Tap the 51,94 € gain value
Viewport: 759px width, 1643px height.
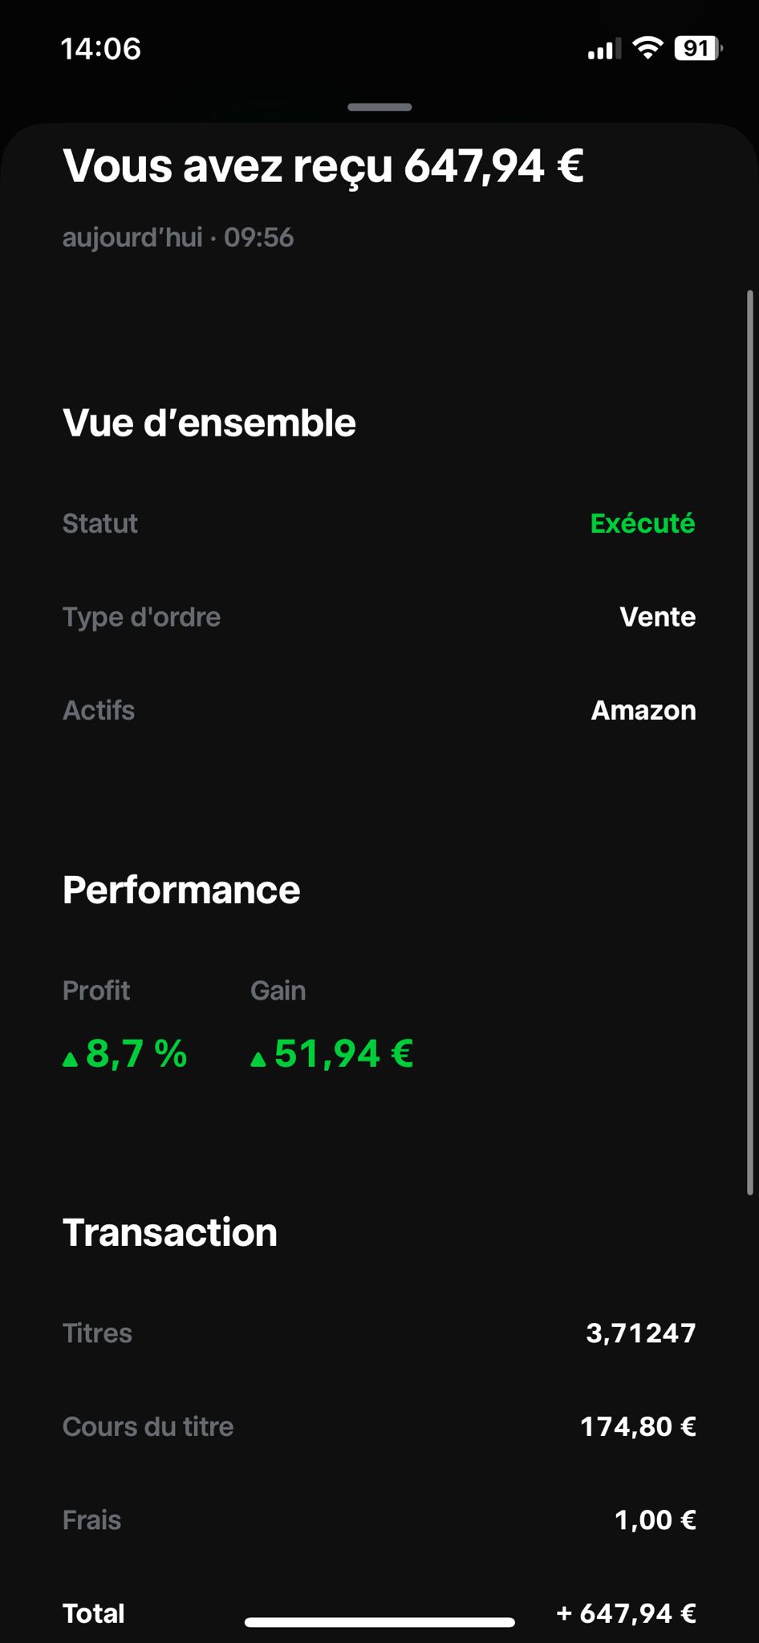click(343, 1053)
